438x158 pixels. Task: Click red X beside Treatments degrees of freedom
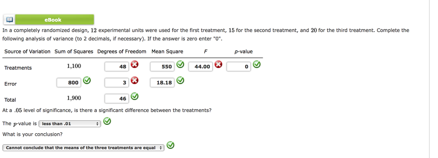pyautogui.click(x=135, y=64)
